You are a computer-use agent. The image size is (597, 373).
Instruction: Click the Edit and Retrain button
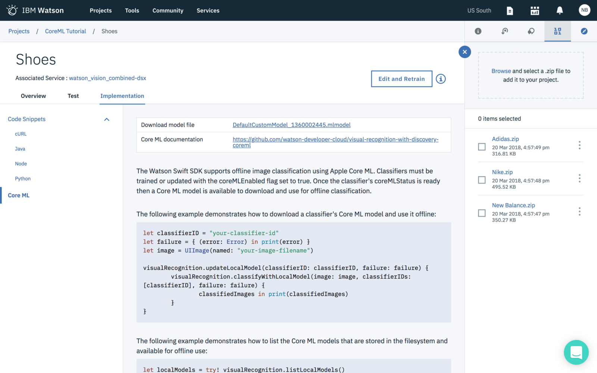click(401, 79)
